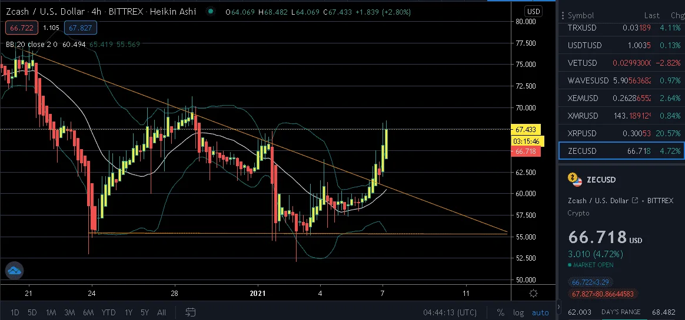Select VETUSD in the watchlist

point(621,63)
